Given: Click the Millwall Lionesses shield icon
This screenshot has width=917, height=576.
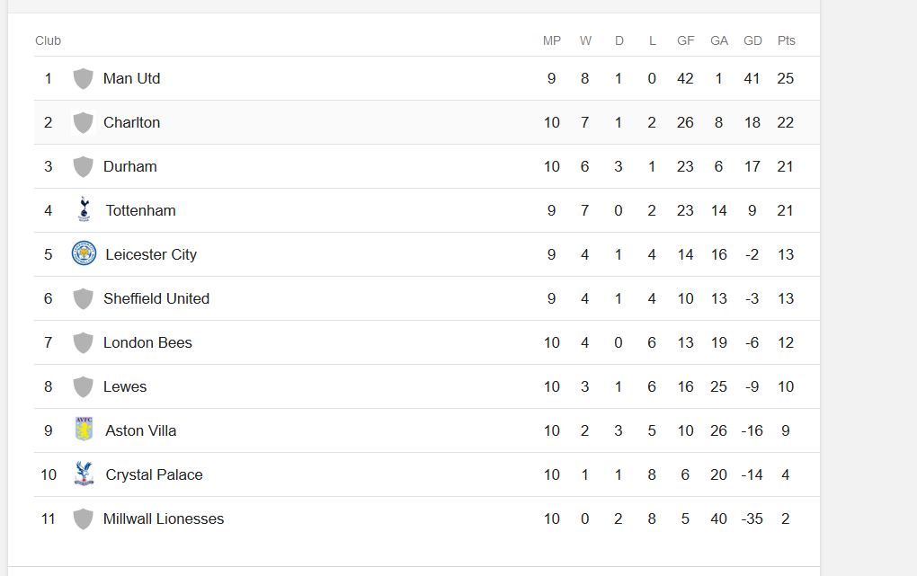Looking at the screenshot, I should click(x=83, y=518).
